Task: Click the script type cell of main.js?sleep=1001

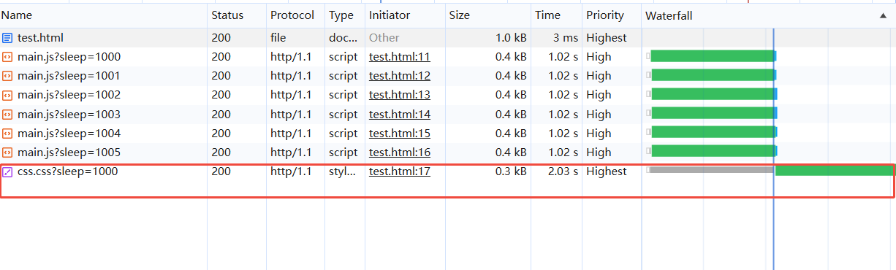Action: pos(343,76)
